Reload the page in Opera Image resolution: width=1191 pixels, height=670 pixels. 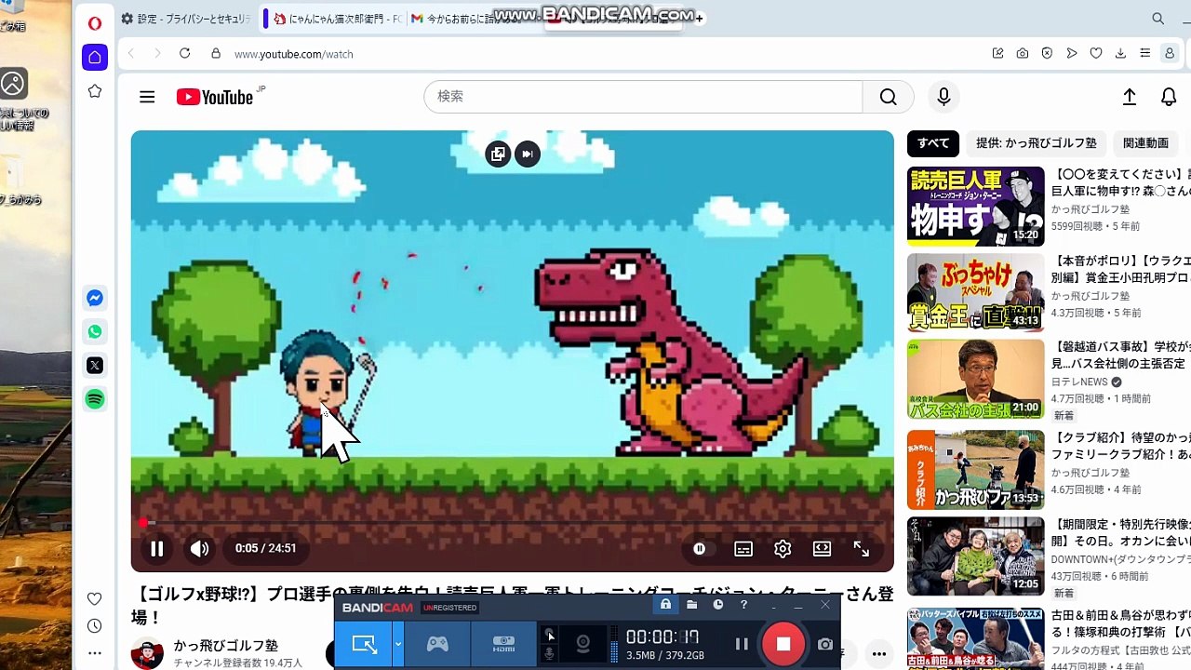pos(184,54)
